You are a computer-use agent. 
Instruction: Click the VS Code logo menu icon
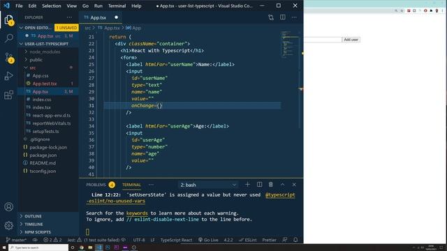coord(6,6)
